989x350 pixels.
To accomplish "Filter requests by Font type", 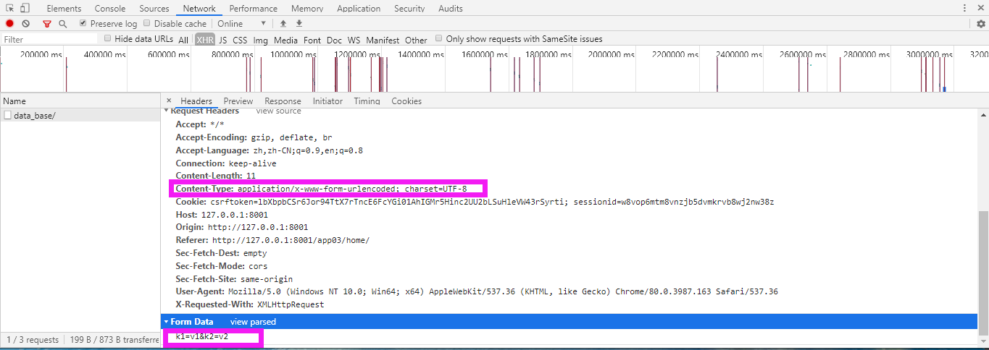I will tap(312, 40).
